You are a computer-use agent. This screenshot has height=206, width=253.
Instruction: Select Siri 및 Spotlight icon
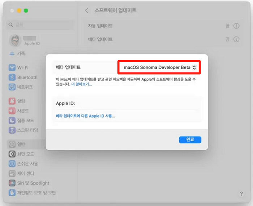(12, 183)
